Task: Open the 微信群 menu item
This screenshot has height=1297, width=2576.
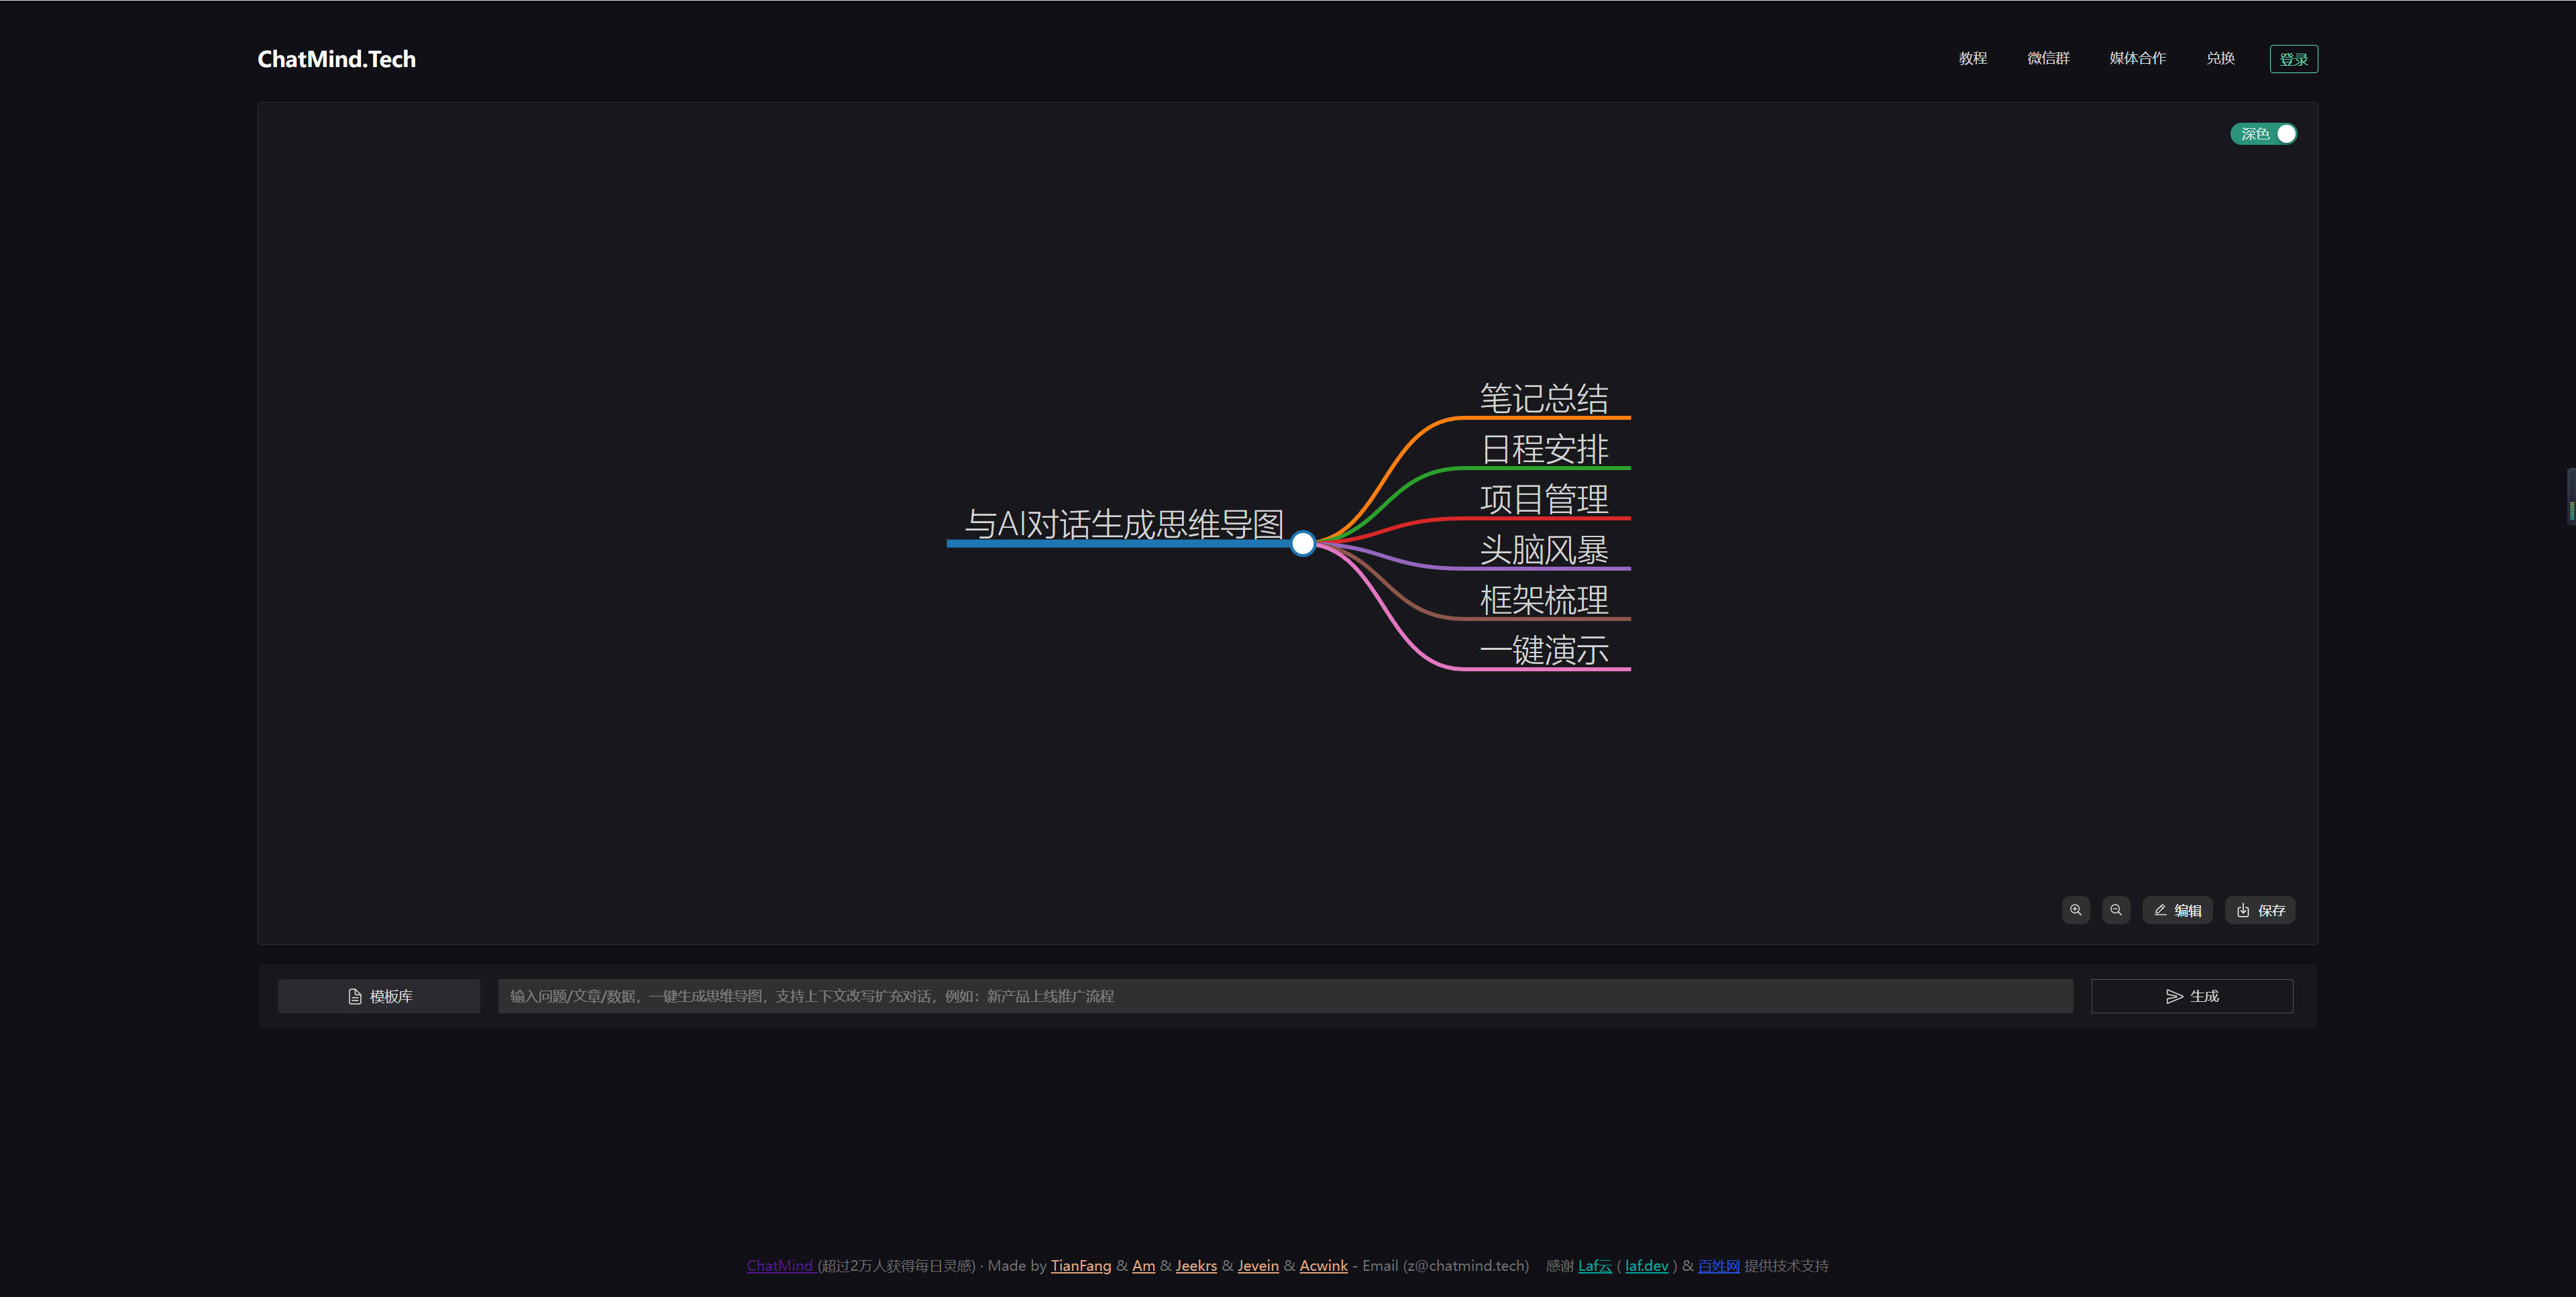Action: click(x=2048, y=58)
